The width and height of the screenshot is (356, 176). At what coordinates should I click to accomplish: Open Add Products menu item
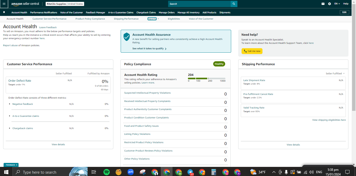(x=209, y=13)
